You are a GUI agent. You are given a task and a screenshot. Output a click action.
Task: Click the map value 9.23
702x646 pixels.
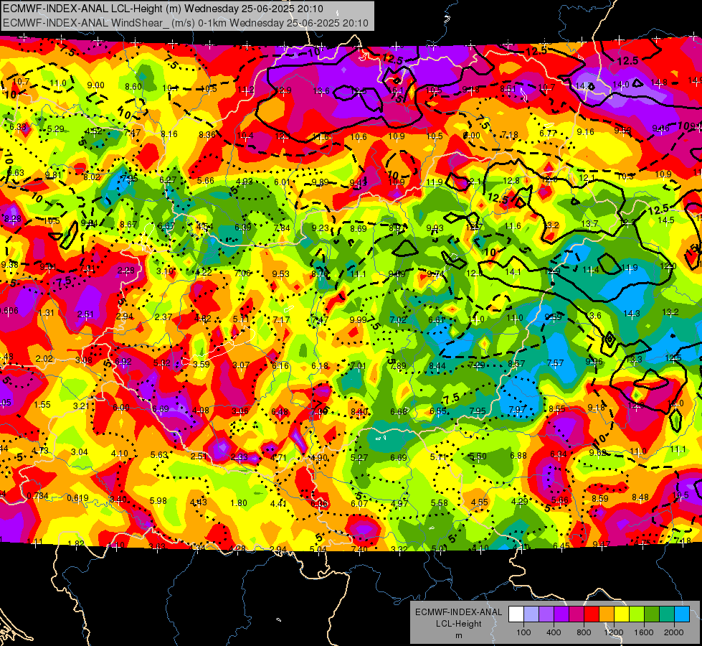[321, 228]
